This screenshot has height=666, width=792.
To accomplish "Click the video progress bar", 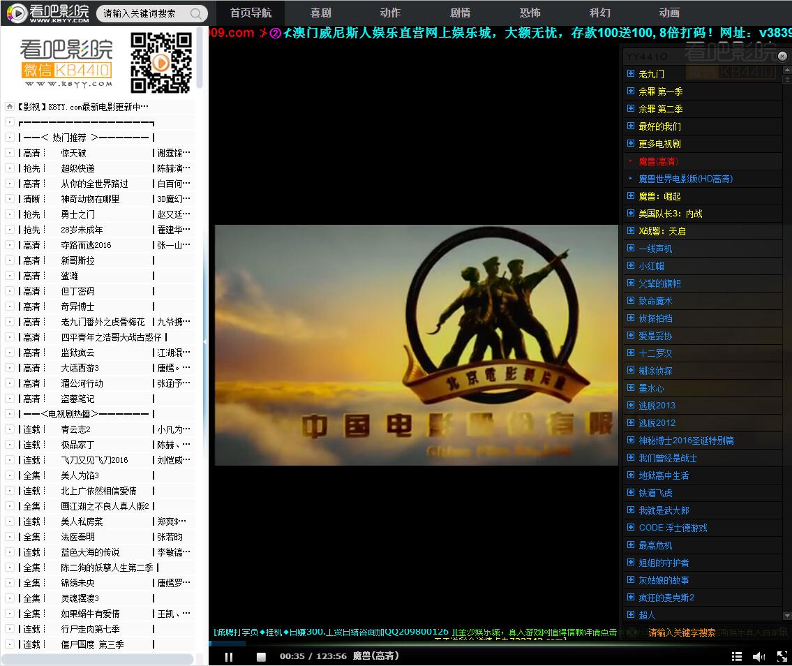I will (x=500, y=643).
